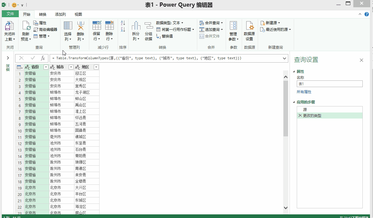Viewport: 373px width, 218px height.
Task: Collapse the 应用的步骤 section
Action: 294,102
